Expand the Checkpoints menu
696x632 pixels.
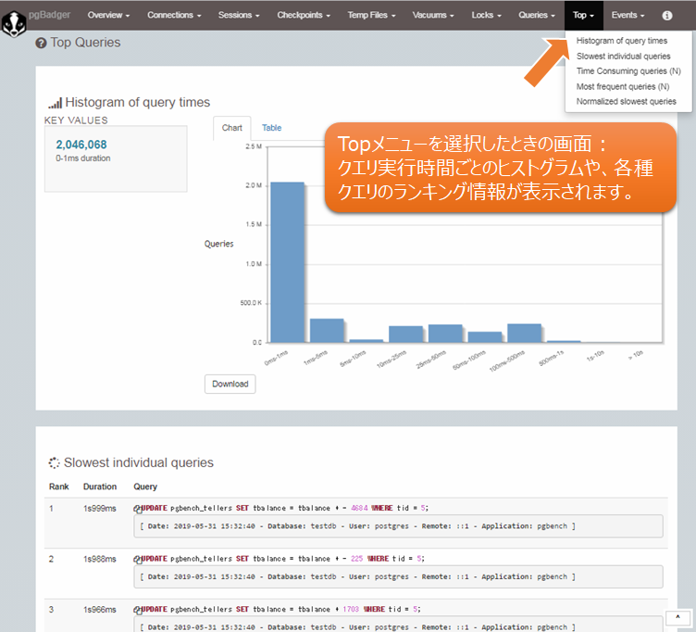pos(304,15)
